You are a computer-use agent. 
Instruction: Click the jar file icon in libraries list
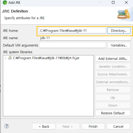[10, 58]
